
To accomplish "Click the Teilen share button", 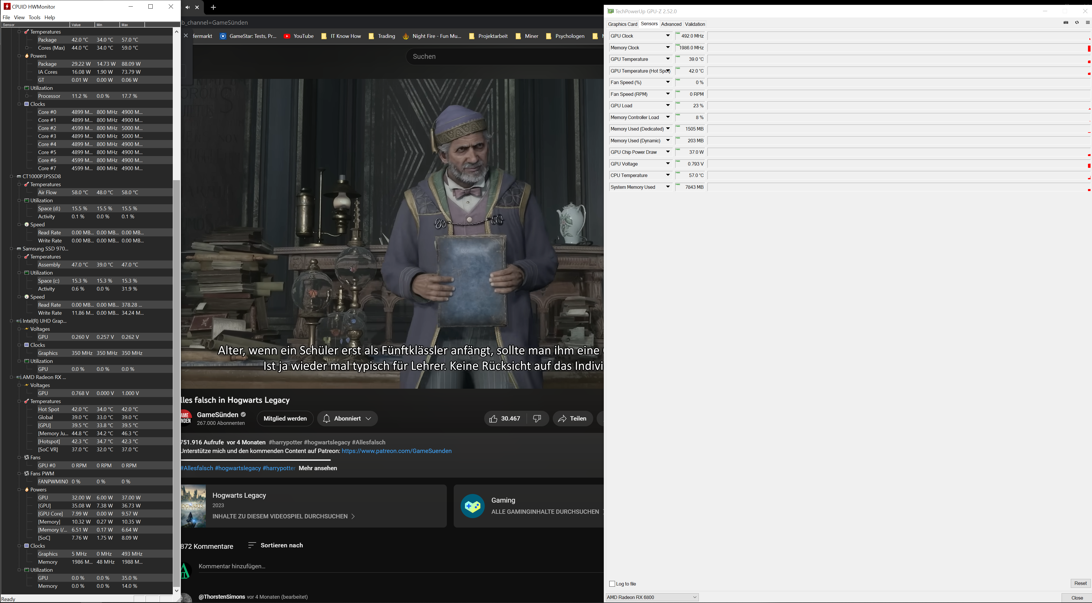I will tap(573, 419).
